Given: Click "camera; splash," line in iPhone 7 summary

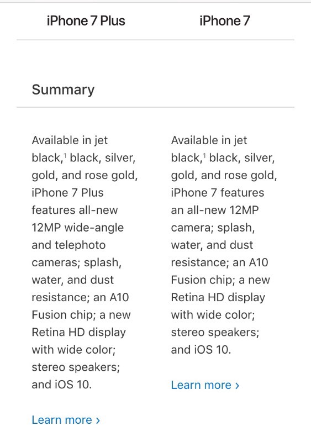Looking at the screenshot, I should (x=213, y=228).
